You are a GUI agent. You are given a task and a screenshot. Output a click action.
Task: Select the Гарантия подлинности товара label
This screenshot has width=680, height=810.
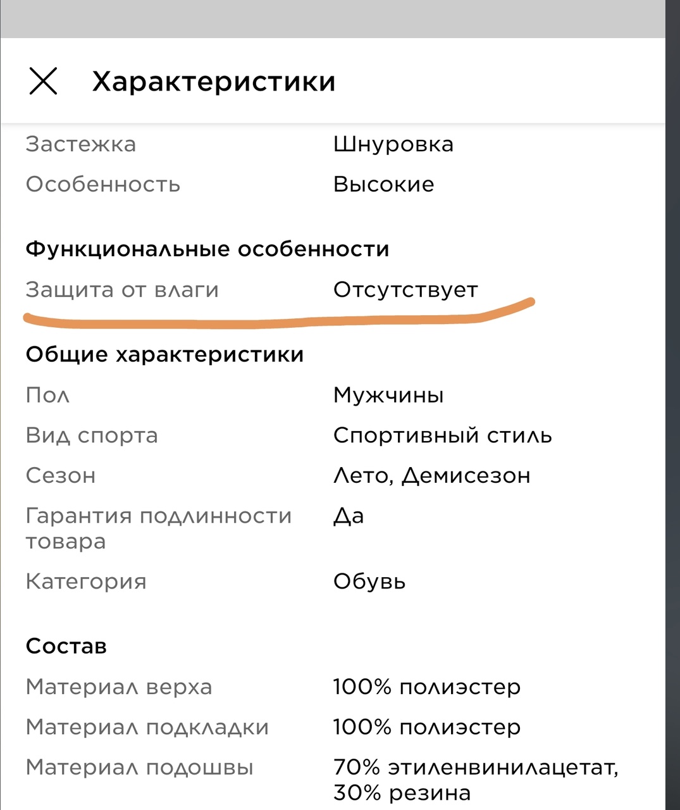click(159, 528)
